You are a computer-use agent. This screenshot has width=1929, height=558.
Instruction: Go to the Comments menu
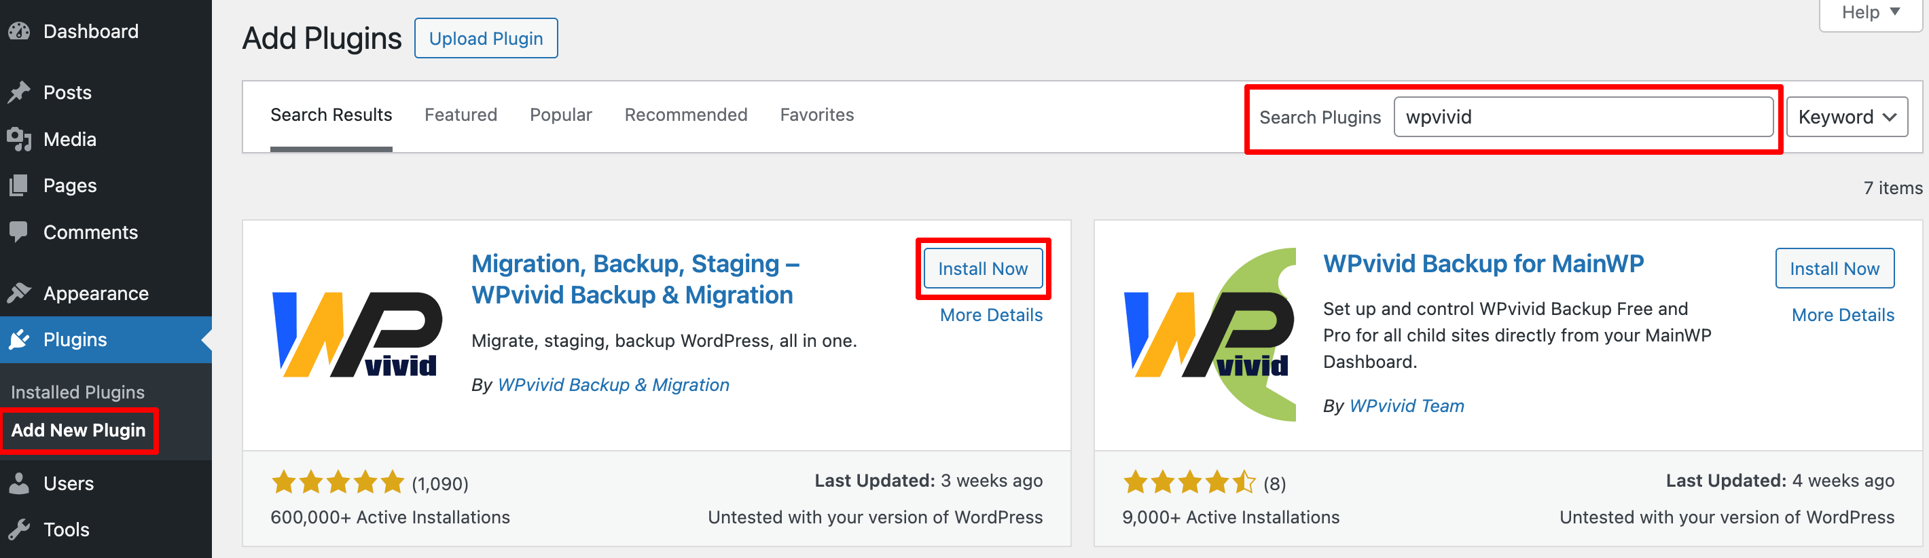point(105,232)
